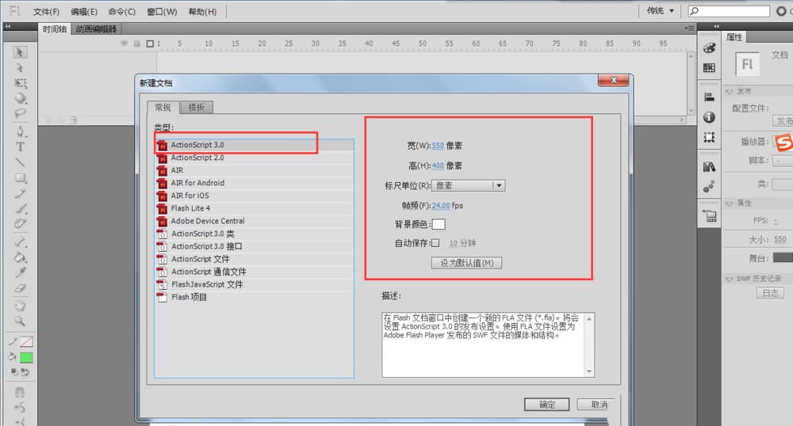
Task: Click the Snap to Objects magnet icon
Action: click(20, 392)
